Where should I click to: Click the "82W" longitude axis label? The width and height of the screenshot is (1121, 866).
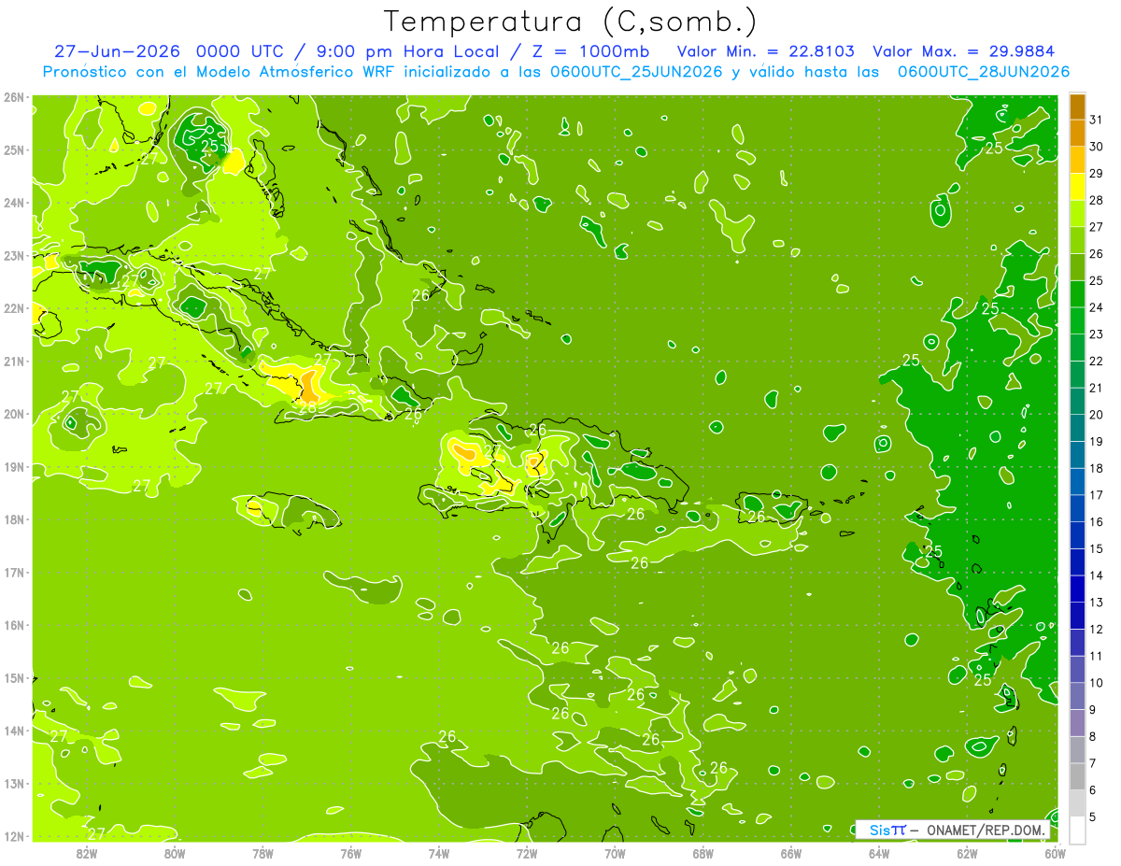point(87,853)
